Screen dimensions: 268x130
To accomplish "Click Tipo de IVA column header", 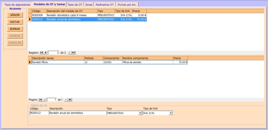I will click(123, 11).
